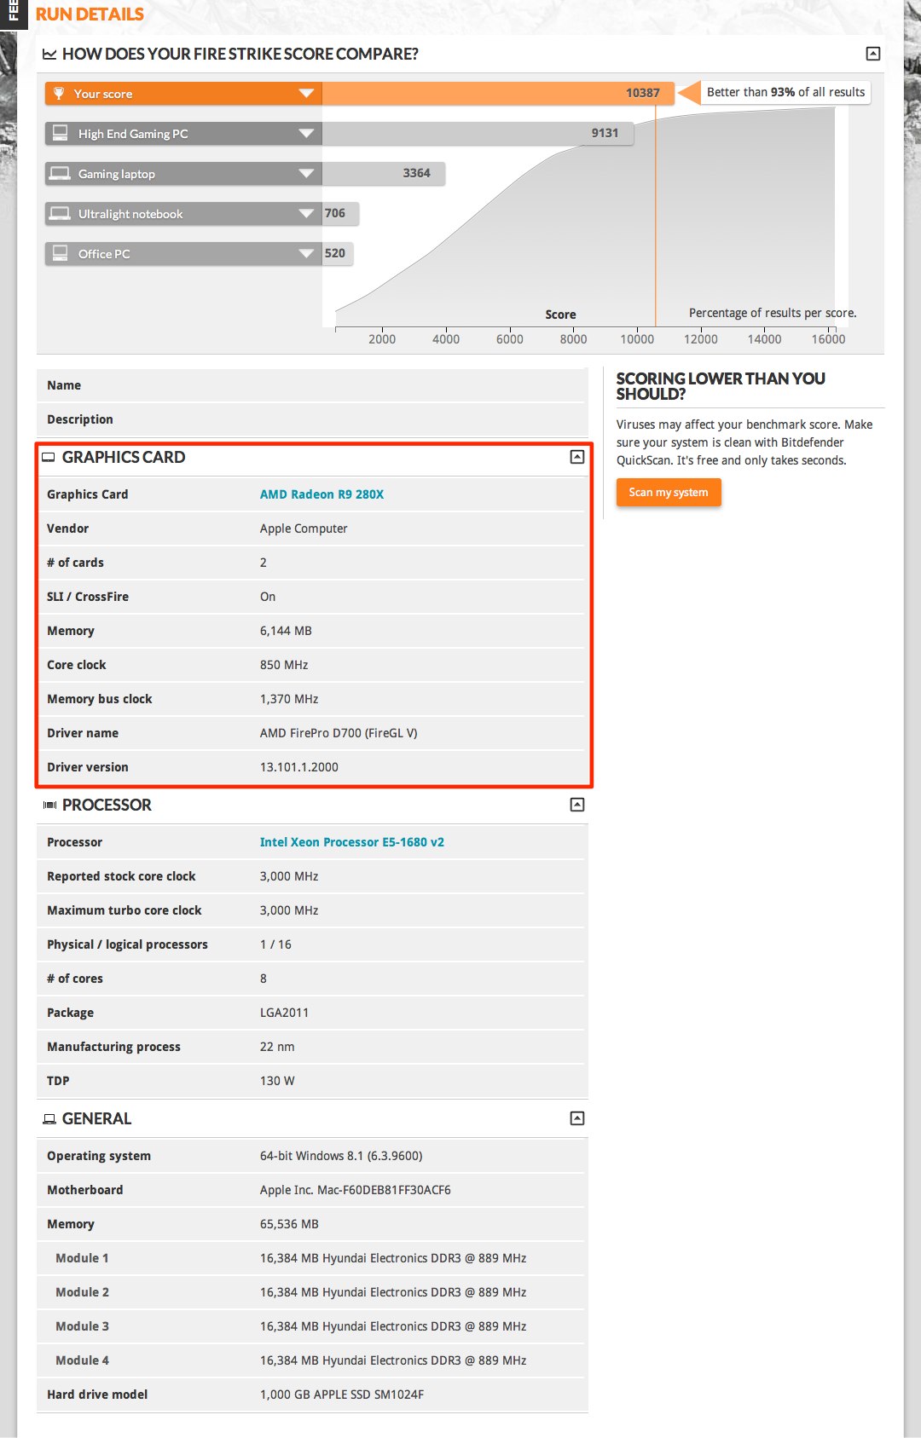This screenshot has height=1438, width=921.
Task: Open the Office PC dropdown arrow
Action: coord(306,253)
